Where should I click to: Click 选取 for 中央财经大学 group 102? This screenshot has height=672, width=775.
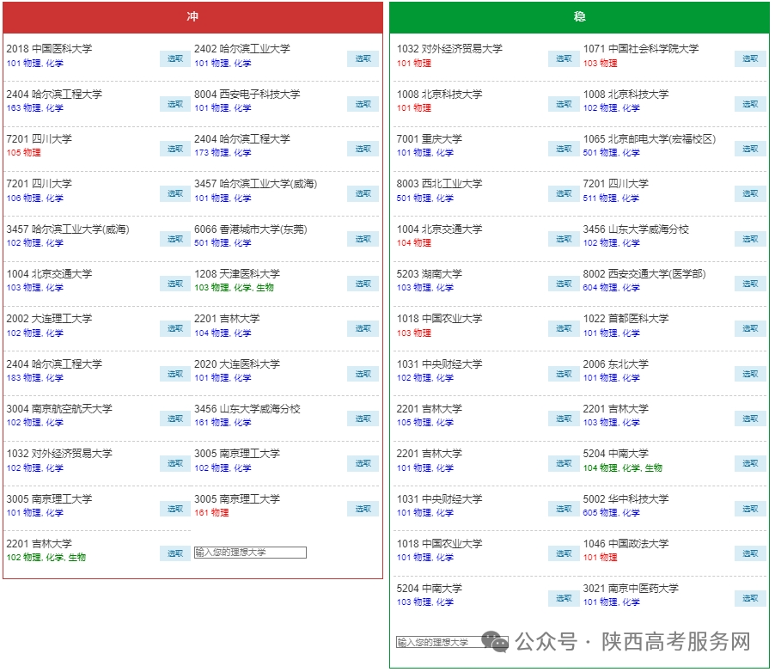564,374
